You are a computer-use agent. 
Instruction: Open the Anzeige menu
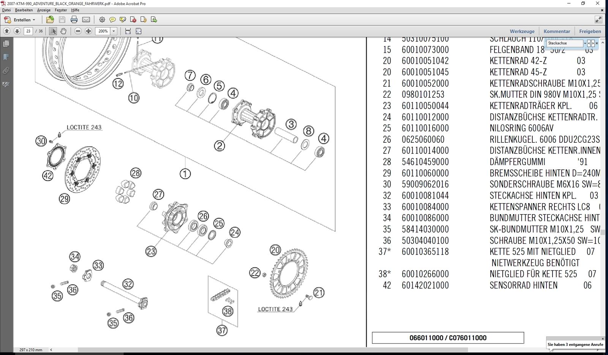click(x=44, y=10)
